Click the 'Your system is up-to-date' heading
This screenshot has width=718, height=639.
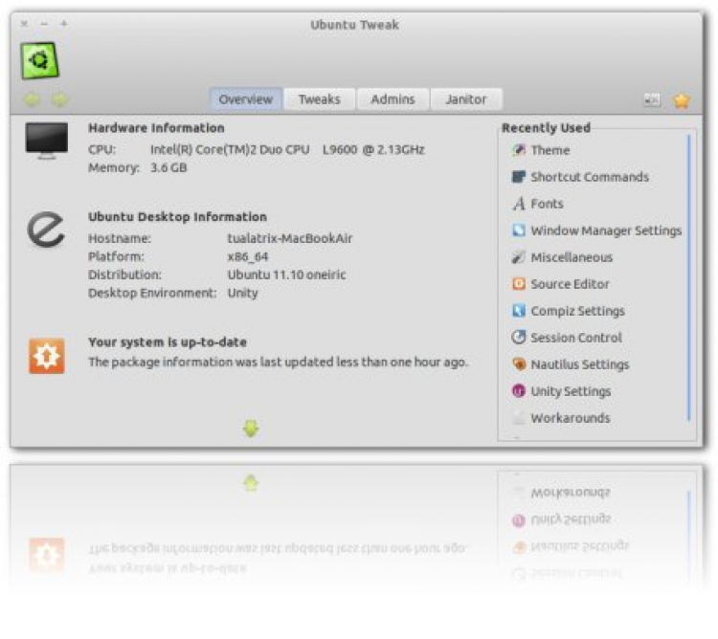pos(168,342)
